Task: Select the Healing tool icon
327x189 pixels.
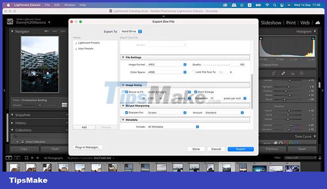Action: (x=283, y=73)
